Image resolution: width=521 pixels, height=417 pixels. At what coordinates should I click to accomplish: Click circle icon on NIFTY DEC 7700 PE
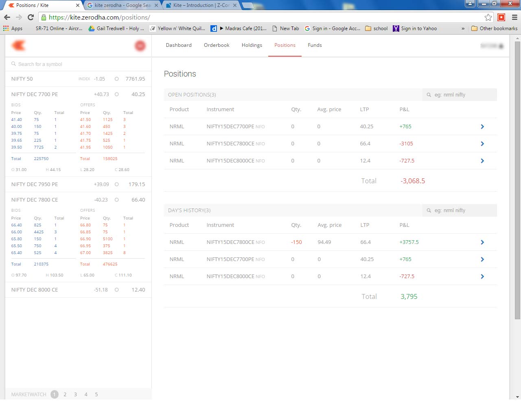click(117, 94)
